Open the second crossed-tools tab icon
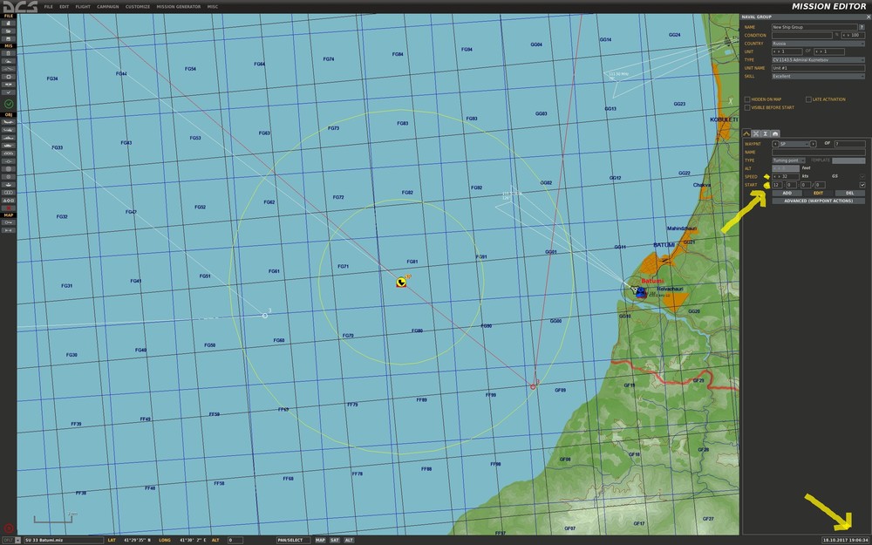 (756, 134)
